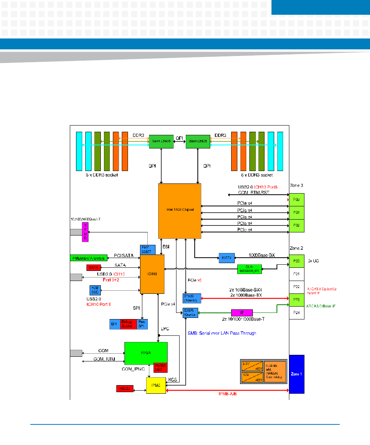Click the QPI label between the Xeon blocks

click(x=180, y=138)
